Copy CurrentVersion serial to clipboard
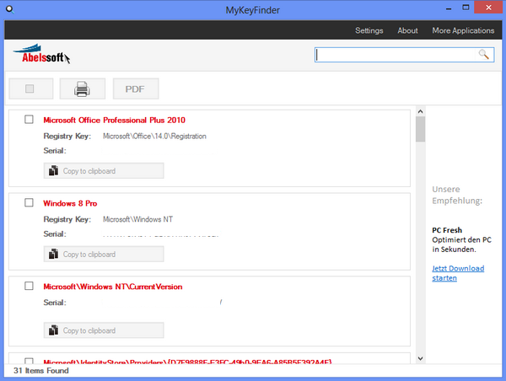The width and height of the screenshot is (506, 381). pyautogui.click(x=104, y=330)
